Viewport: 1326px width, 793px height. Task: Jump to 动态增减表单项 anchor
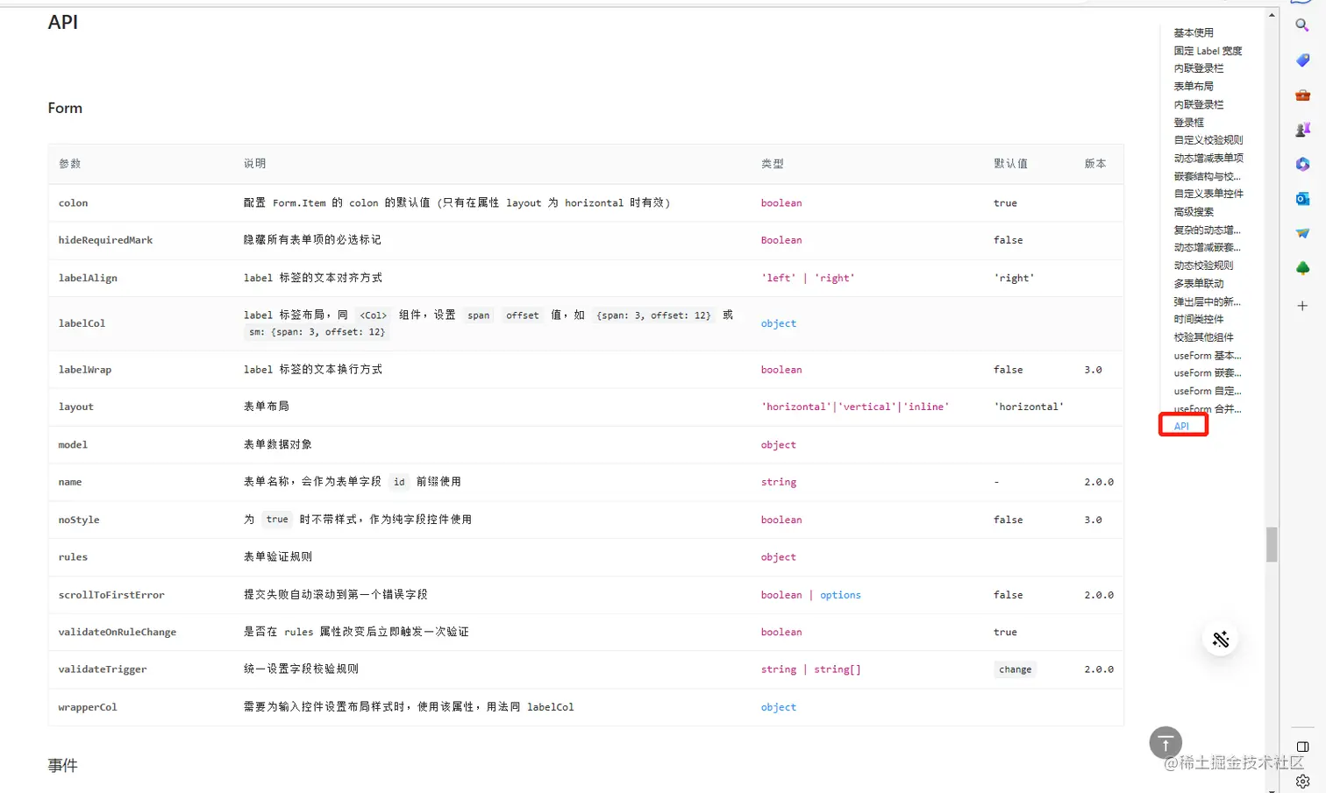coord(1208,159)
